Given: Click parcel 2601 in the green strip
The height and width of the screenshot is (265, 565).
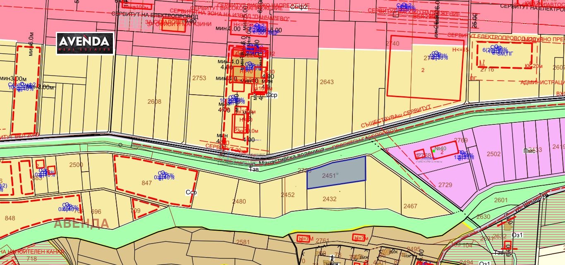Looking at the screenshot, I should click(x=500, y=200).
